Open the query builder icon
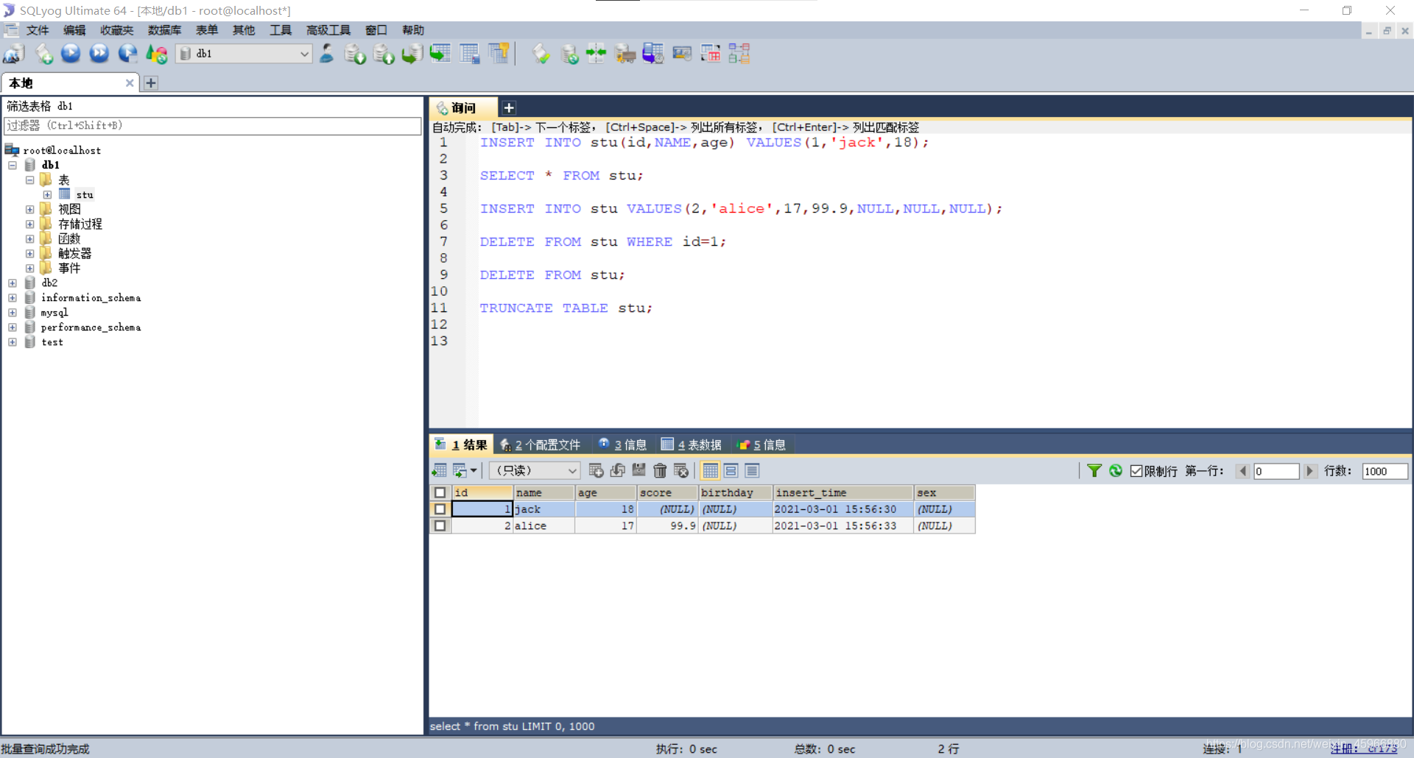1414x758 pixels. (711, 54)
